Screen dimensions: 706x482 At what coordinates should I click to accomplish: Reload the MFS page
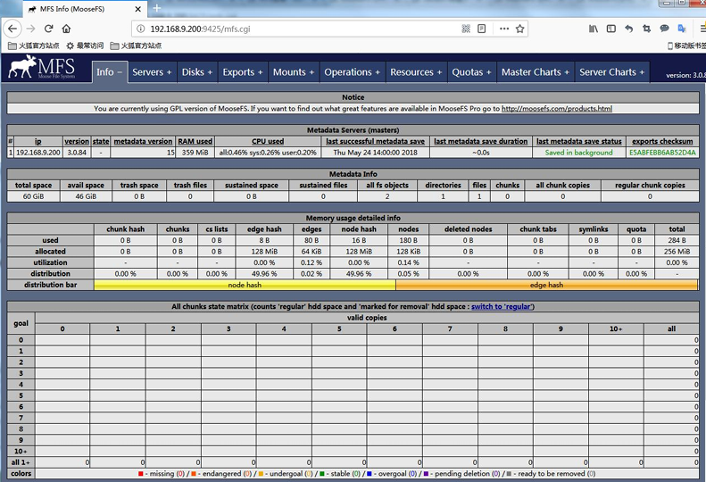[x=48, y=29]
